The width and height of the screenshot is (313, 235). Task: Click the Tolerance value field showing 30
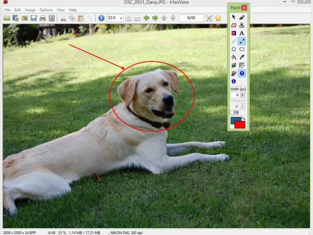click(235, 106)
